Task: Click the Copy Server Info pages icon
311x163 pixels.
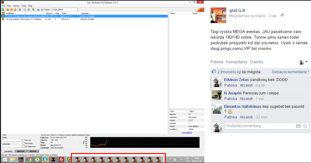Action: click(25, 10)
